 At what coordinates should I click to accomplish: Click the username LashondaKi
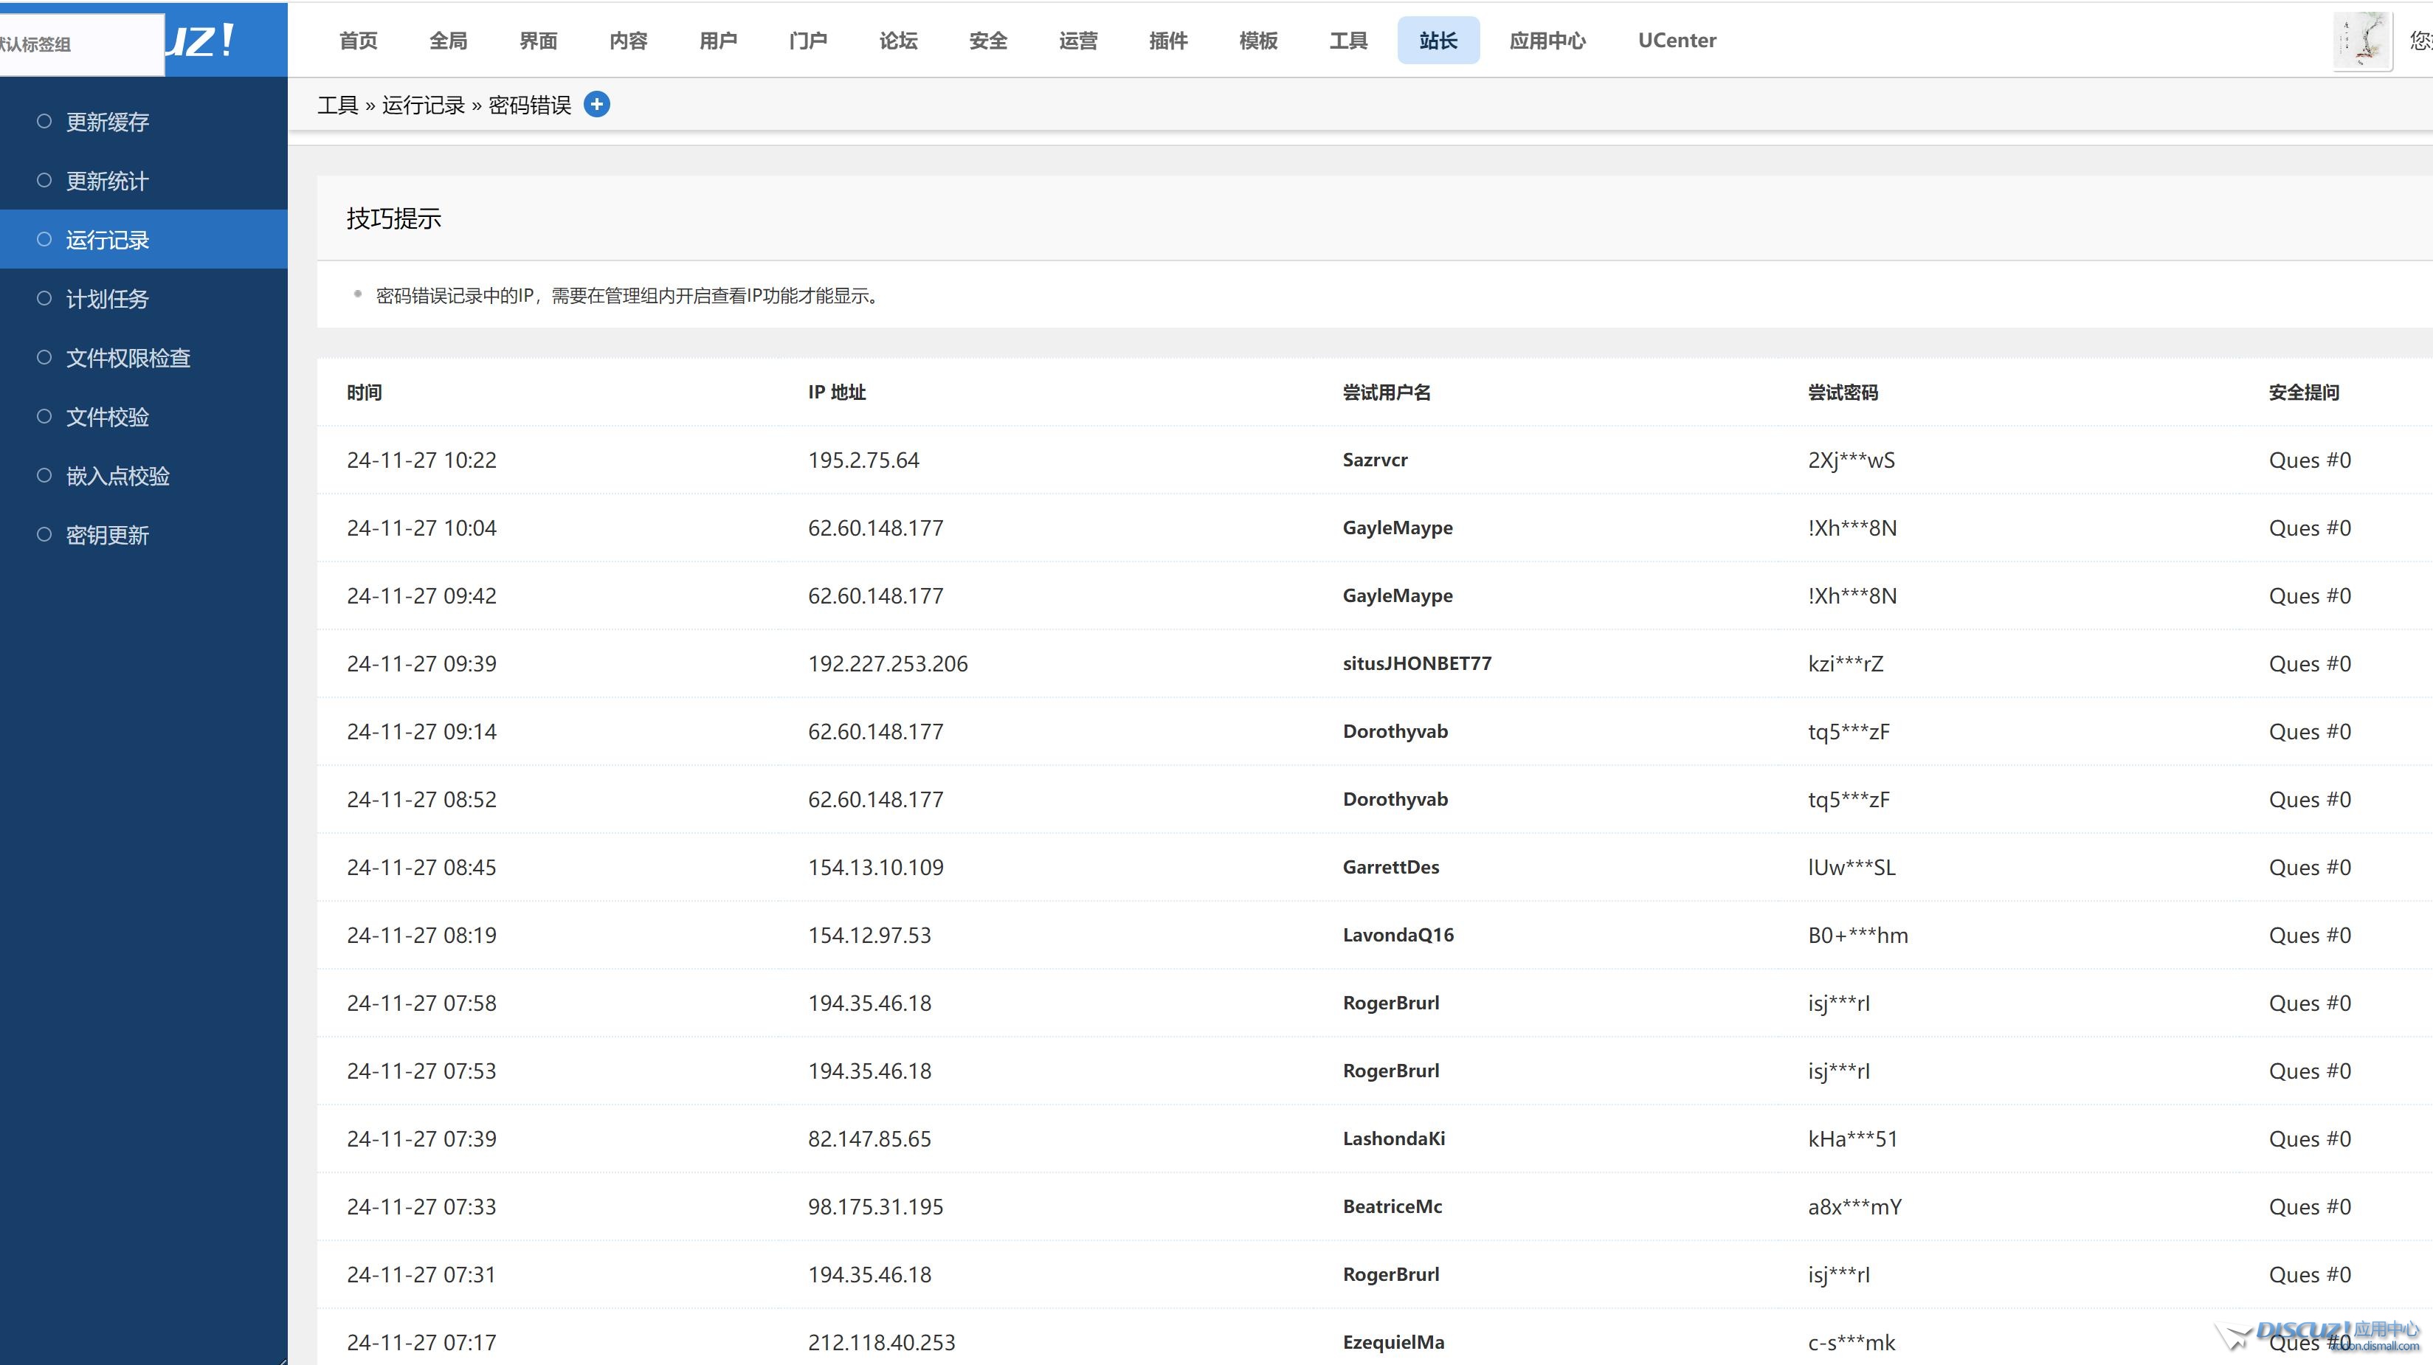[1394, 1138]
